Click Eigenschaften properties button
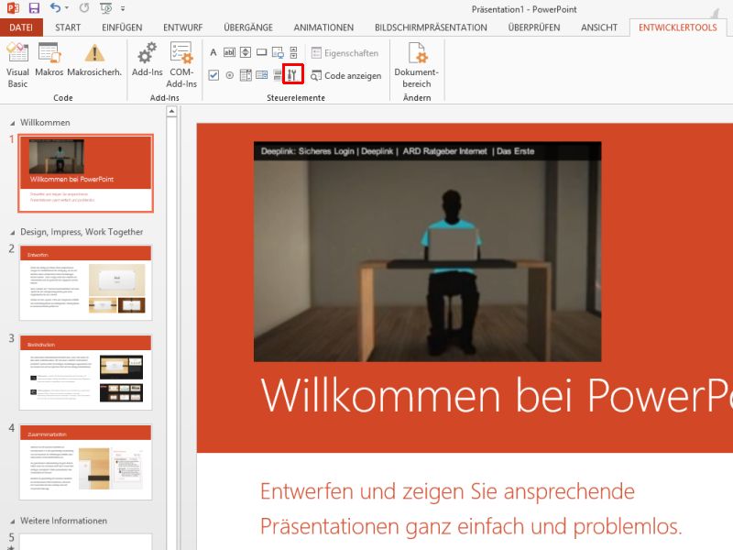The height and width of the screenshot is (550, 733). (x=345, y=53)
